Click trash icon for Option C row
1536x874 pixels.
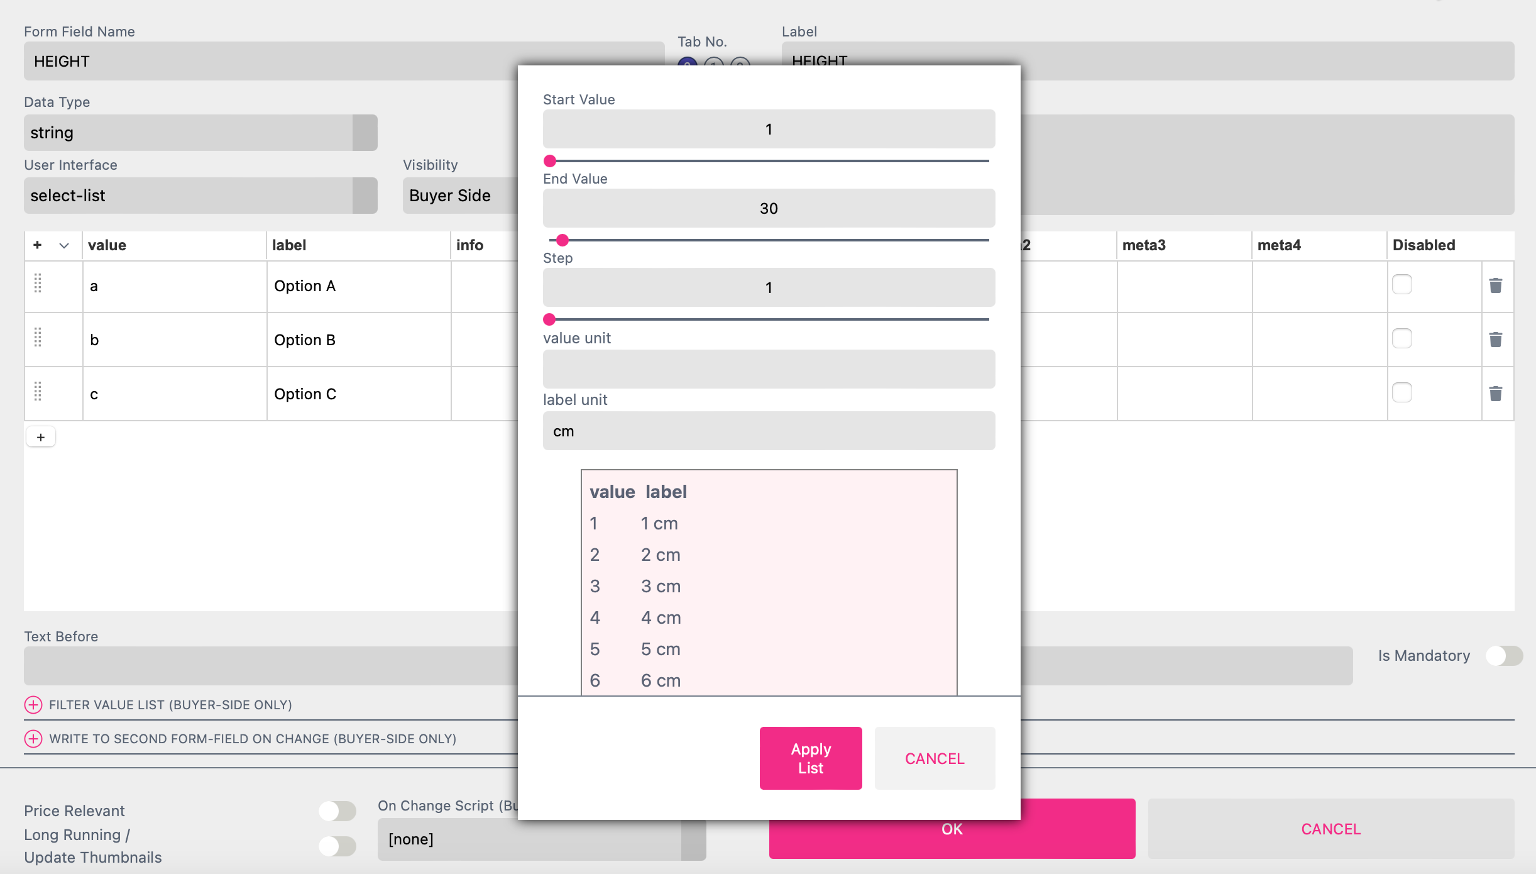(1495, 394)
